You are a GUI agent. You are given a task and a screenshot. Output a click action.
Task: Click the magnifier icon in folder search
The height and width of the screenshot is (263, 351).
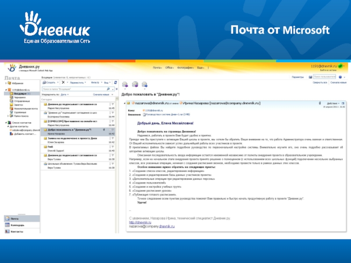tap(108, 89)
